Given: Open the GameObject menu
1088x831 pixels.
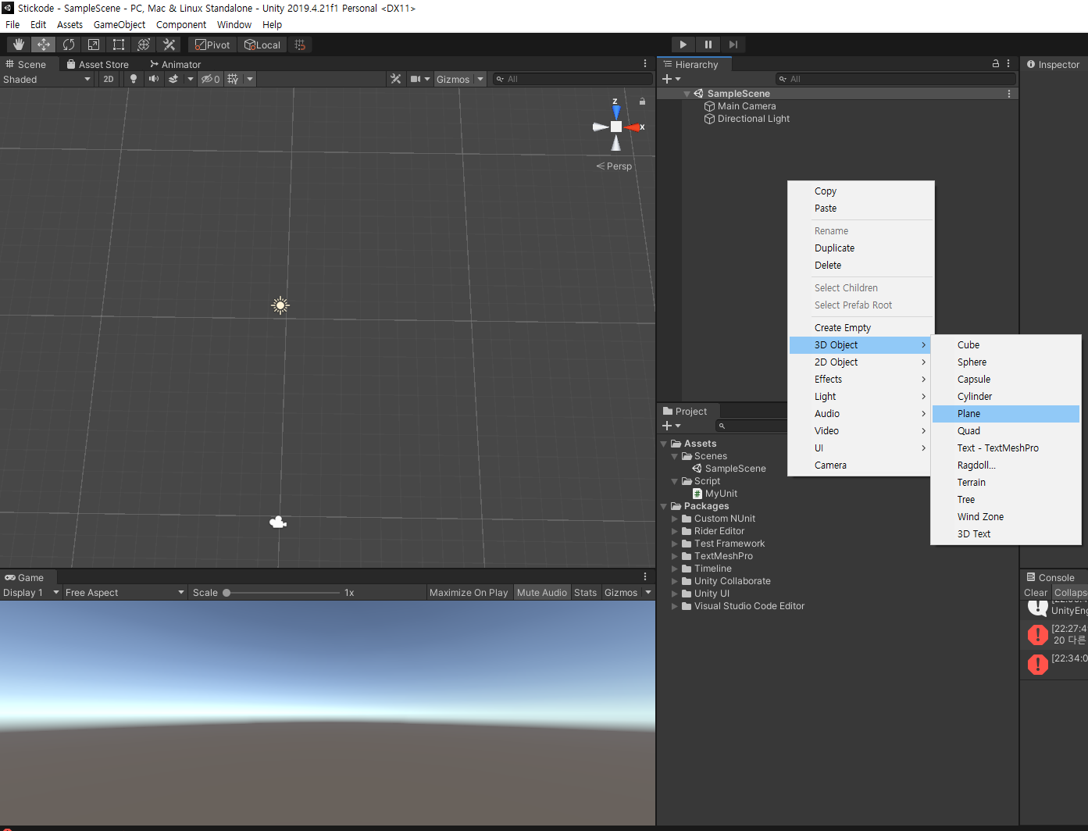Looking at the screenshot, I should coord(120,24).
